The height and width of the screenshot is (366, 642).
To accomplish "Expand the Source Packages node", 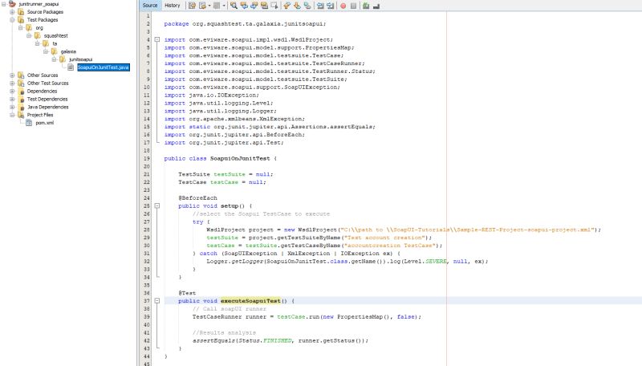I will [12, 12].
